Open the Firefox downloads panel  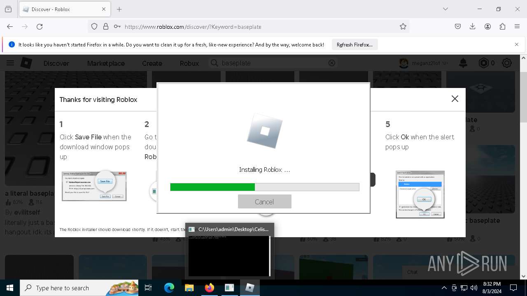pyautogui.click(x=473, y=27)
